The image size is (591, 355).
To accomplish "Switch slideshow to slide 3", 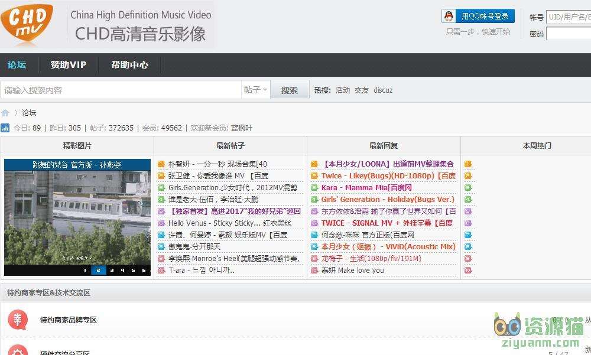I will (112, 270).
